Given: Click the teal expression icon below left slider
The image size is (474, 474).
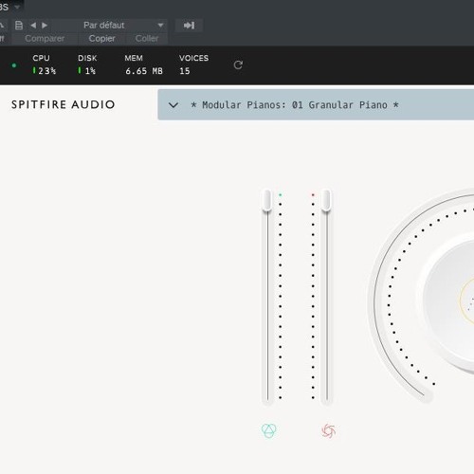Looking at the screenshot, I should pos(269,430).
